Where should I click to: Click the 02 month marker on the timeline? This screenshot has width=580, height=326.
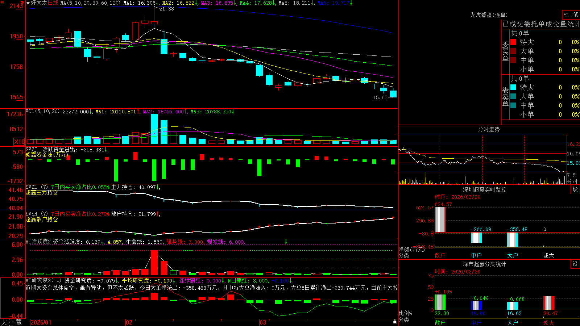pos(129,322)
